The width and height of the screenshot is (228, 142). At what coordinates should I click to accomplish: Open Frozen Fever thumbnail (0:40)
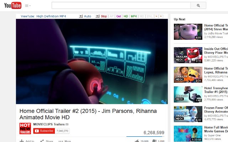point(188,114)
